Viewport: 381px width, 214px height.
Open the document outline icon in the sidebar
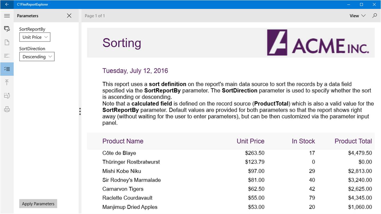click(7, 56)
